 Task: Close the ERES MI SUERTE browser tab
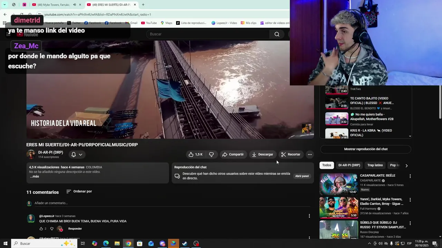(x=135, y=5)
